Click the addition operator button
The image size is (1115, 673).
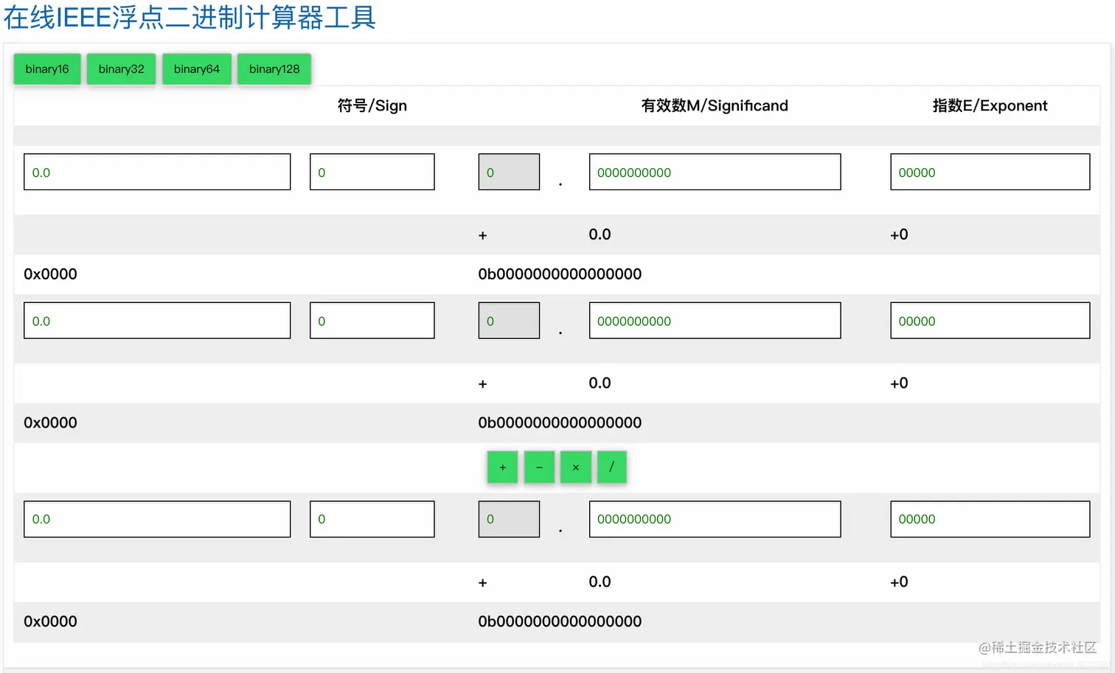502,467
